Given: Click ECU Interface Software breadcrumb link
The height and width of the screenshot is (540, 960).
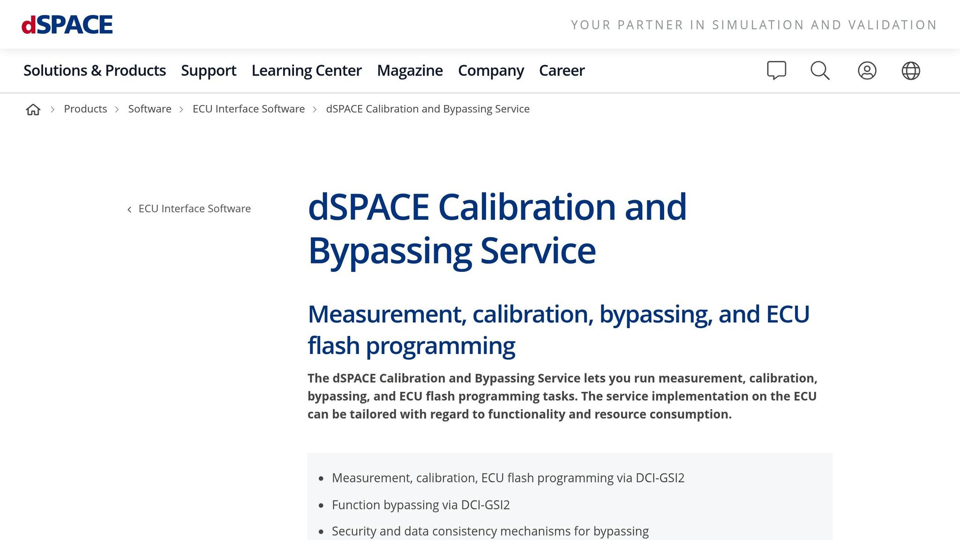Looking at the screenshot, I should click(248, 109).
